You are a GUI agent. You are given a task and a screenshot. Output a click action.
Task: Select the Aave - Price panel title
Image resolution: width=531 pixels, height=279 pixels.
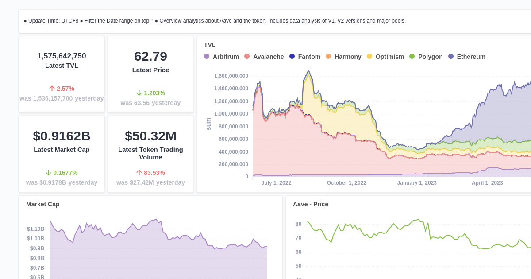[311, 204]
